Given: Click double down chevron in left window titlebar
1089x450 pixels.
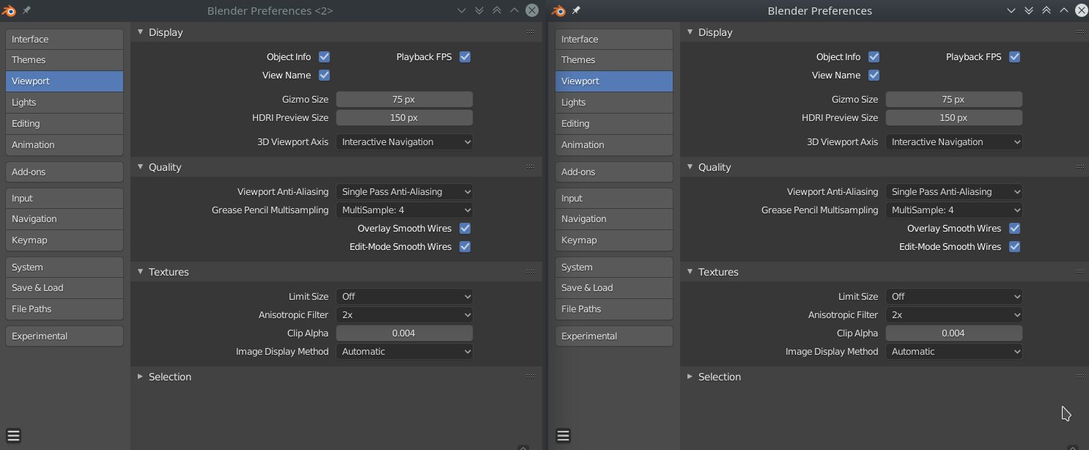Looking at the screenshot, I should click(479, 11).
